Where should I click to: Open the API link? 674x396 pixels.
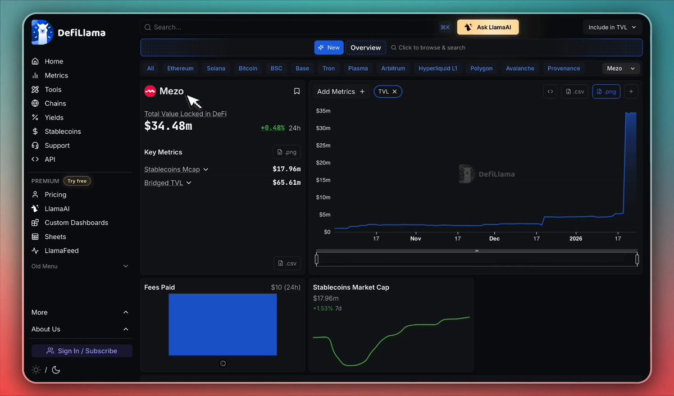(x=50, y=160)
